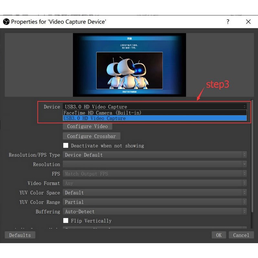Viewport: 258px width, 258px height.
Task: Click the video capture preview image
Action: 129,65
